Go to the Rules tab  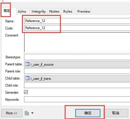tap(68, 11)
